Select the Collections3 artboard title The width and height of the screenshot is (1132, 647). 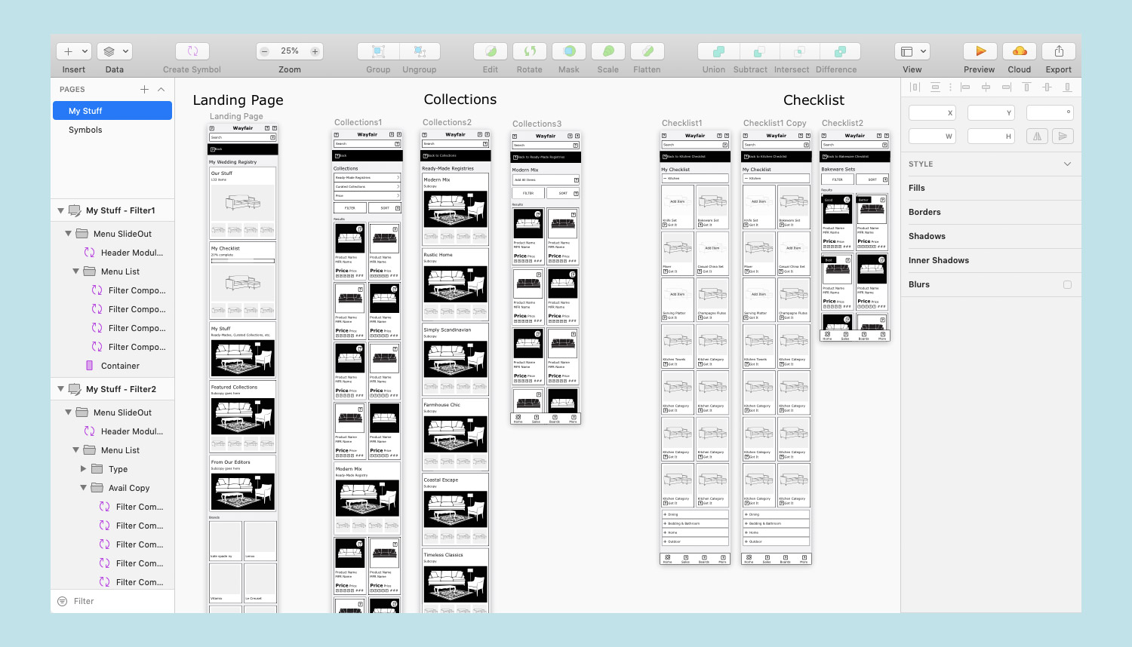point(537,124)
